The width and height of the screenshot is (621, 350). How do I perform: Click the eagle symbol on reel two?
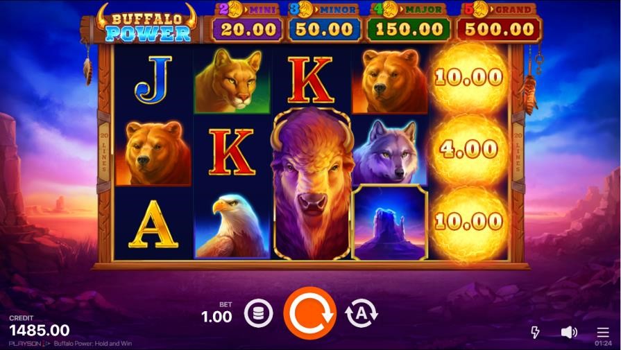232,225
